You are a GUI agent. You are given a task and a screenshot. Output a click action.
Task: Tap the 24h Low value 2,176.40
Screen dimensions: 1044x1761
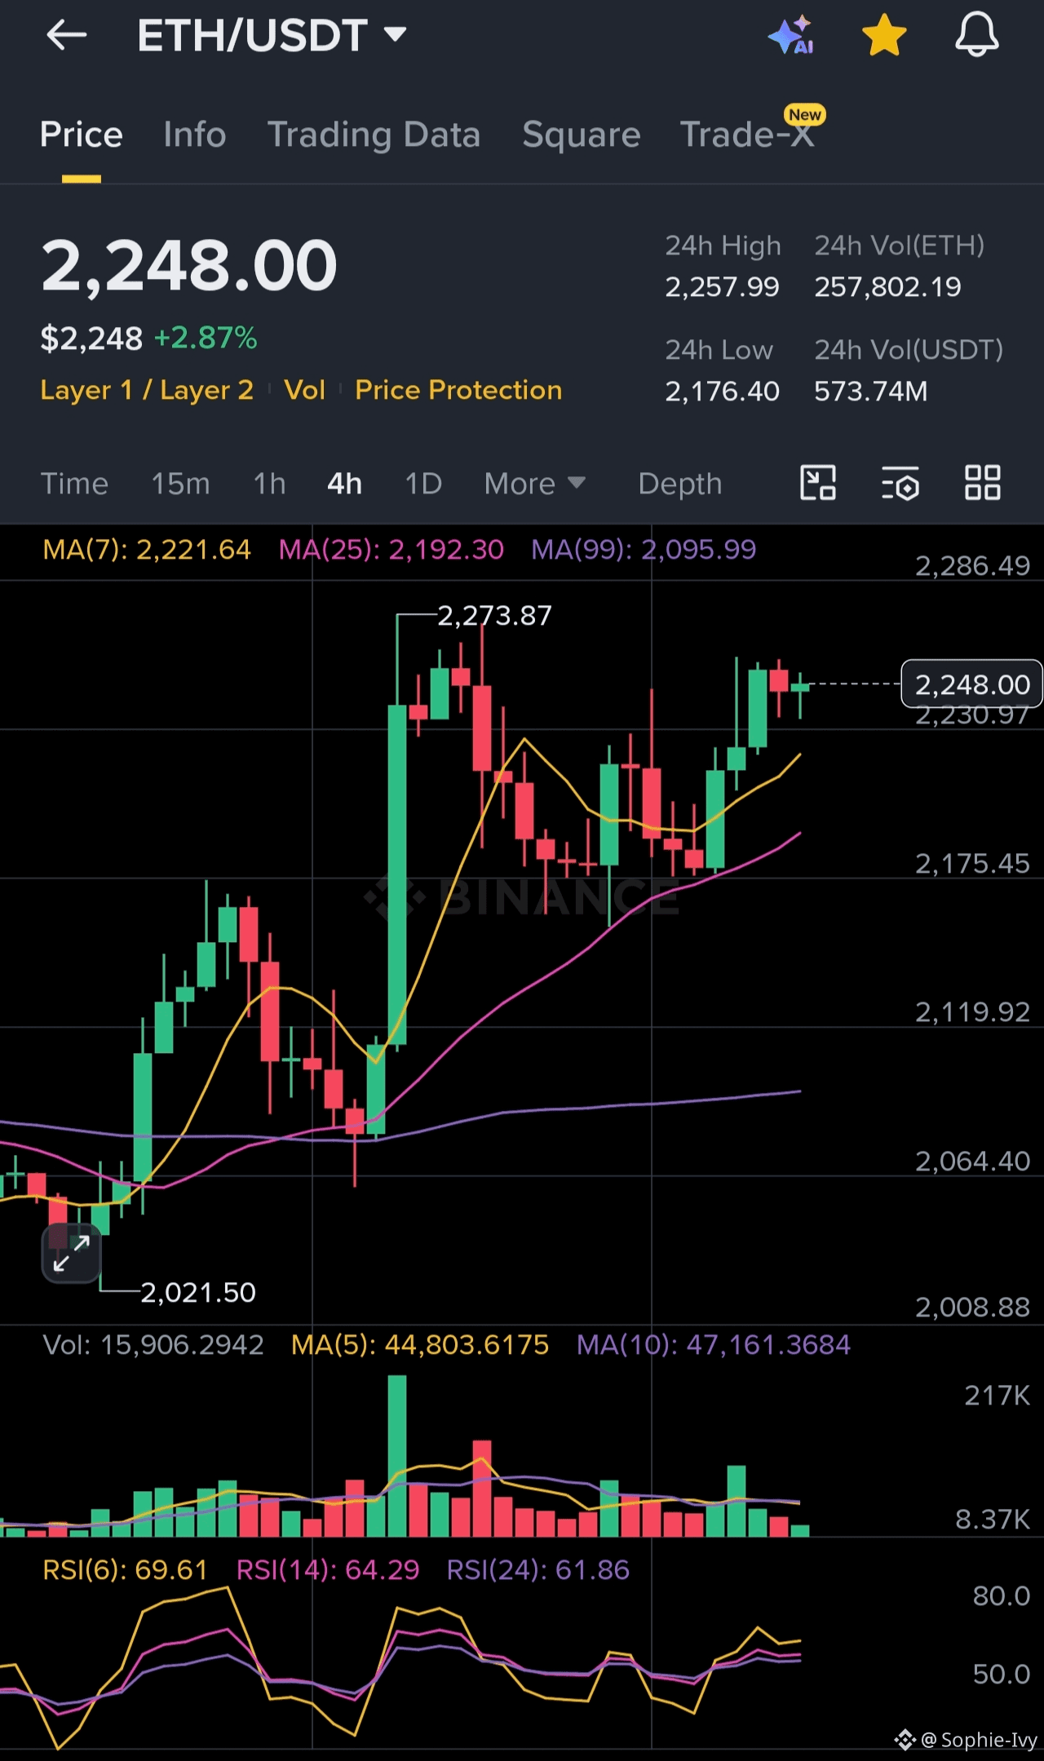[x=722, y=392]
